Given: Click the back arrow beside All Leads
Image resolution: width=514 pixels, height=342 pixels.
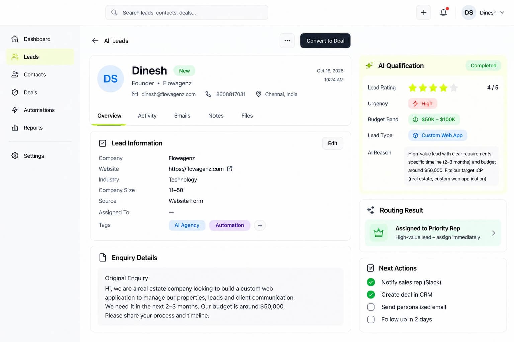Looking at the screenshot, I should (95, 41).
